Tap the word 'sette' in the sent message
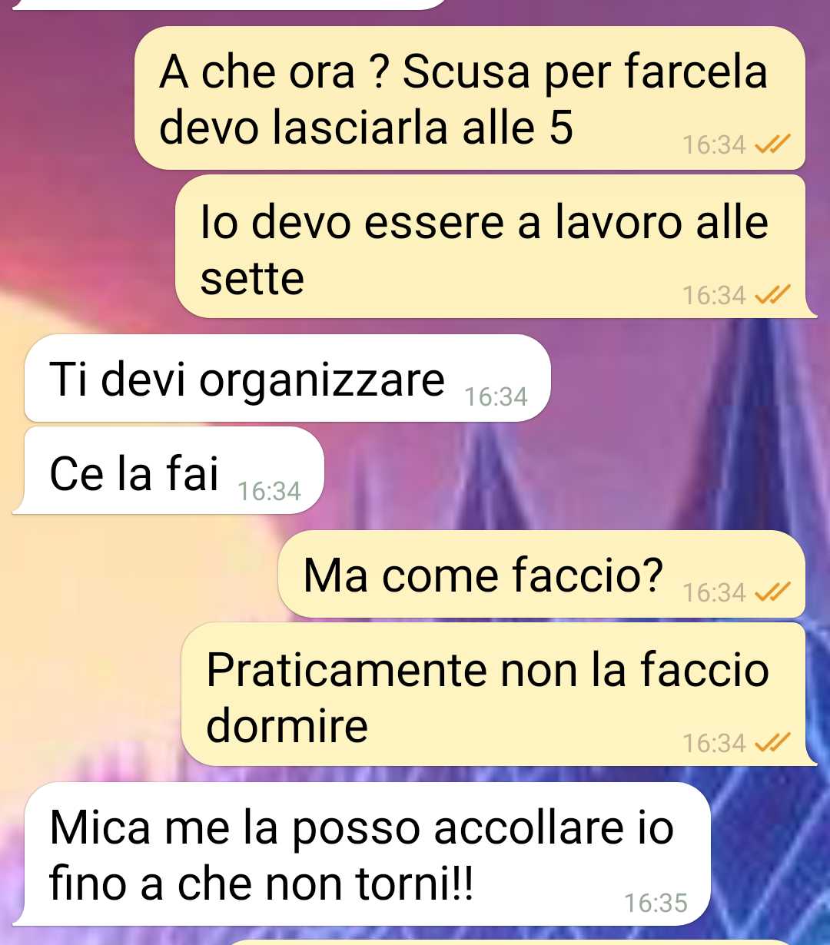 [x=252, y=278]
